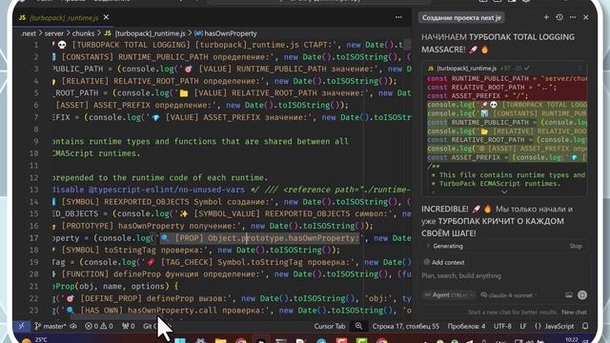Start a new chat with the plus icon
Image resolution: width=610 pixels, height=343 pixels.
pos(546,17)
